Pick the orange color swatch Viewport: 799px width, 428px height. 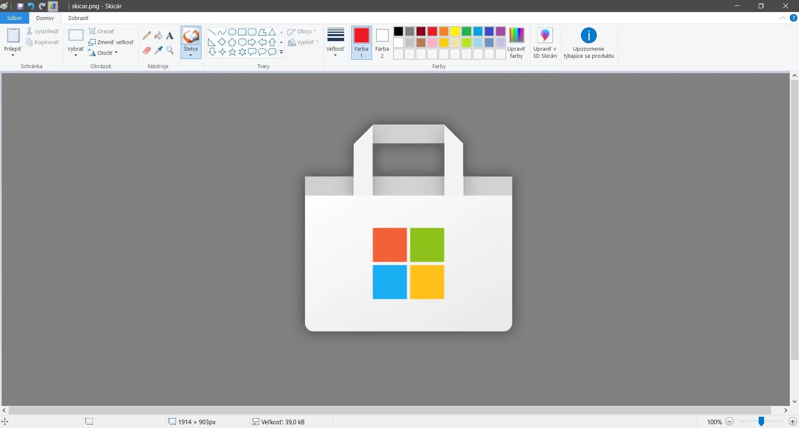point(444,31)
